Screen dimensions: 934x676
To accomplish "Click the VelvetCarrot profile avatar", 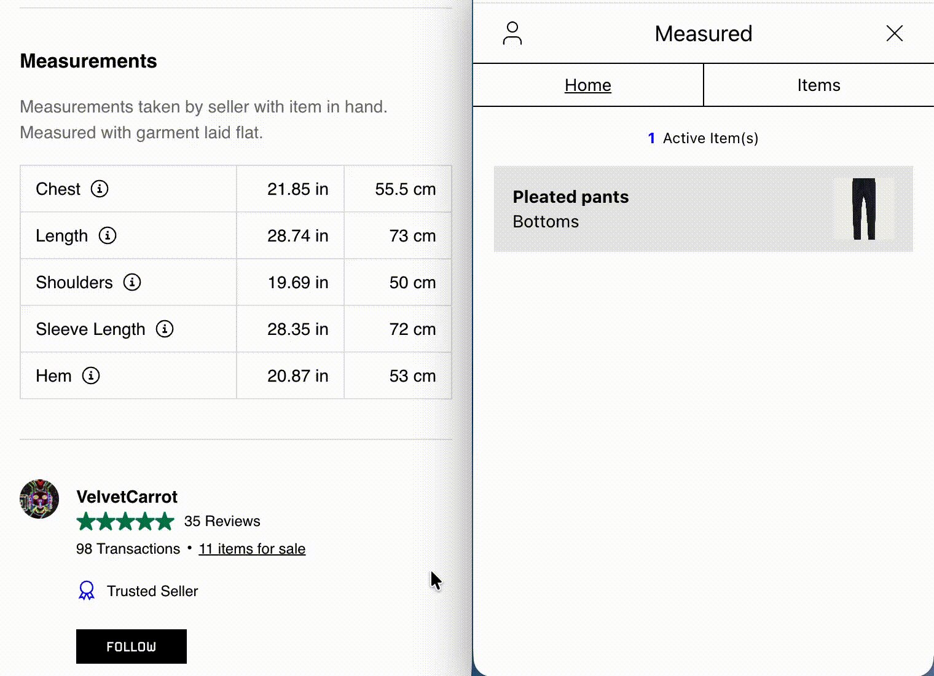I will click(39, 500).
